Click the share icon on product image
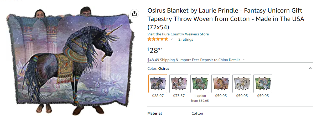 [134, 13]
